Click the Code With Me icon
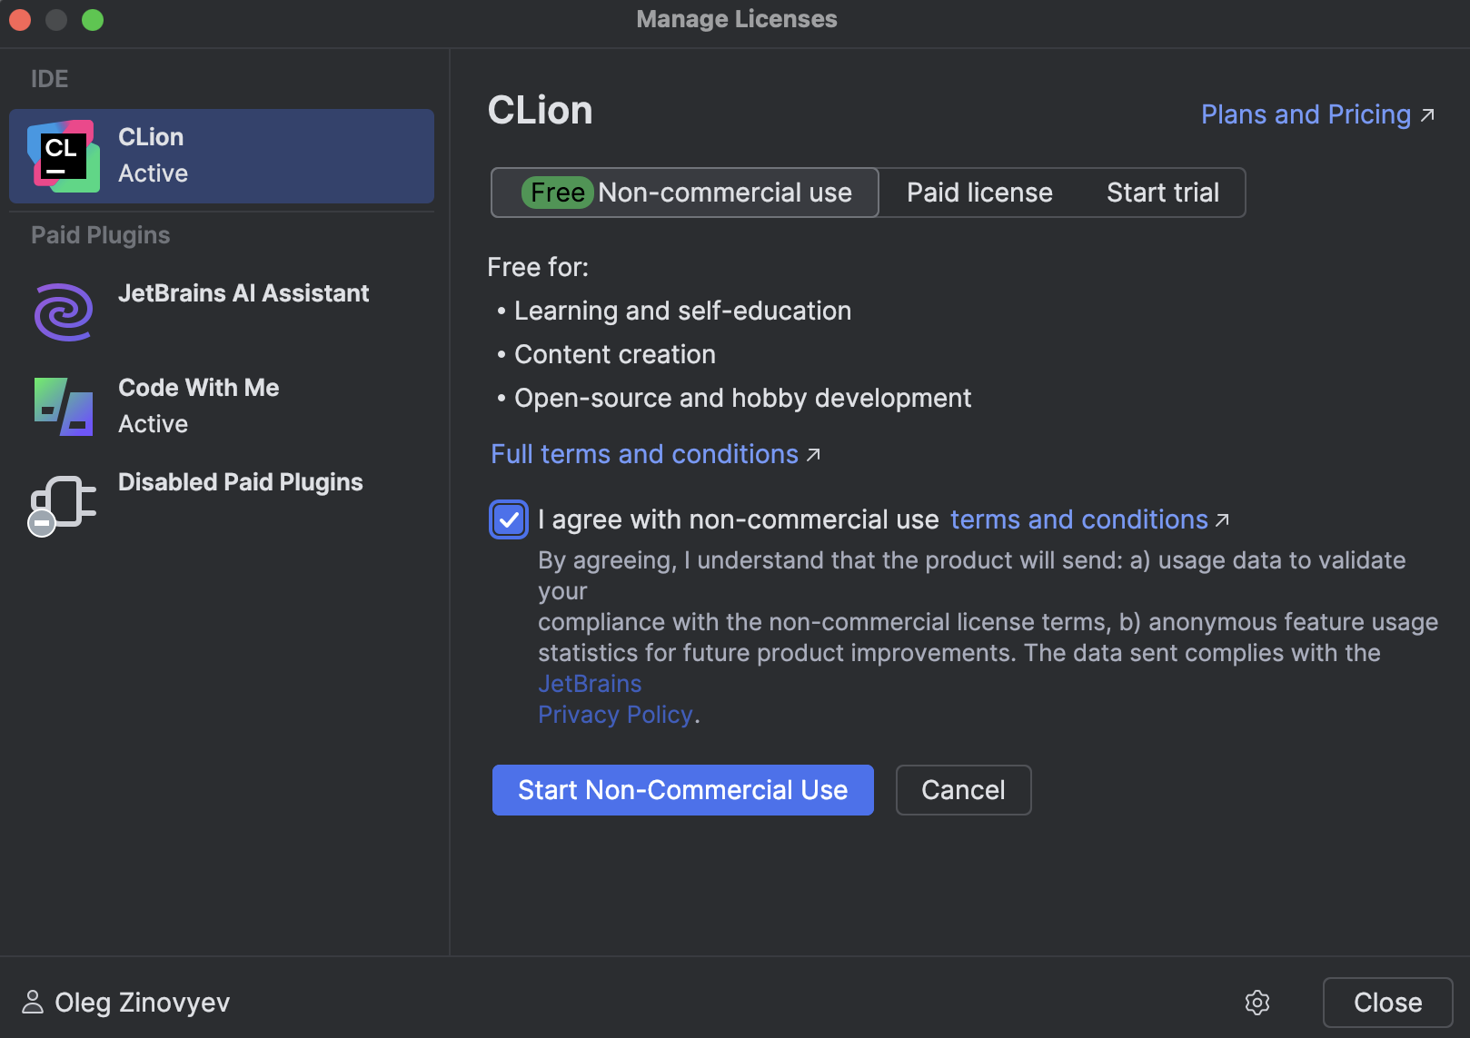This screenshot has width=1470, height=1038. point(63,406)
